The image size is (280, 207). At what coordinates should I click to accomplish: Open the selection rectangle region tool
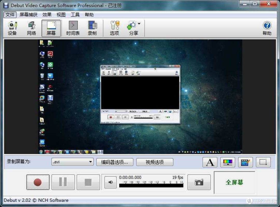click(263, 162)
